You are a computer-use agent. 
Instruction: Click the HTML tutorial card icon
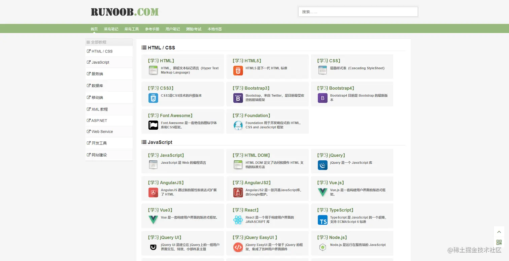(153, 70)
